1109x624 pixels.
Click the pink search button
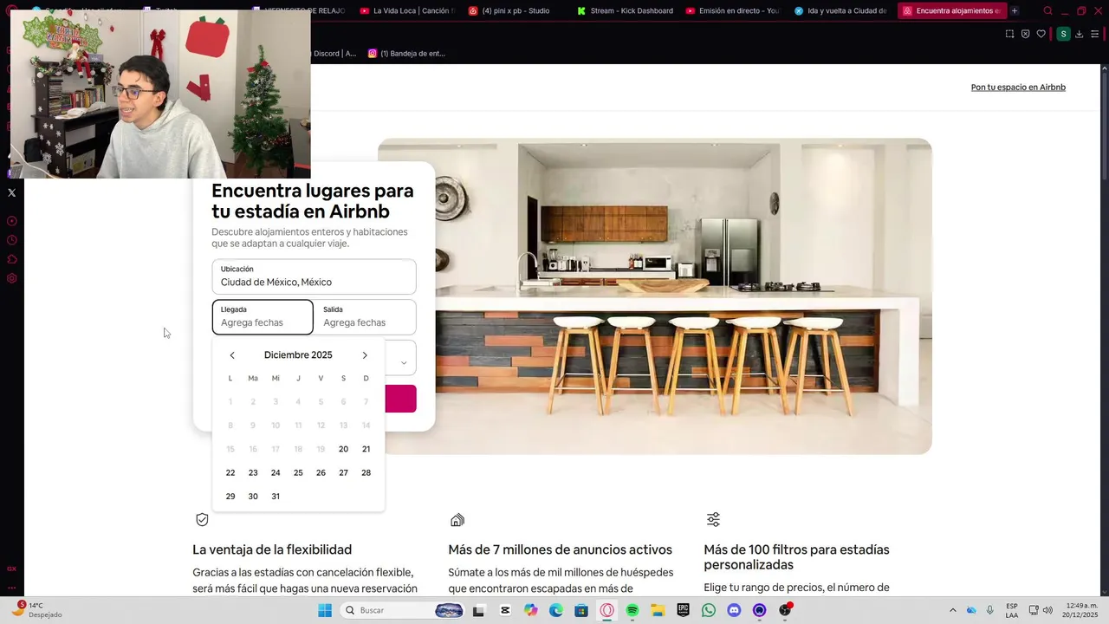(x=401, y=399)
